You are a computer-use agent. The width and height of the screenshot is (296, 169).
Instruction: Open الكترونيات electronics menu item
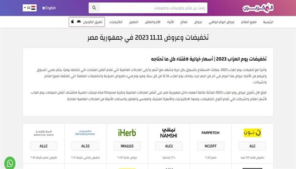116,22
